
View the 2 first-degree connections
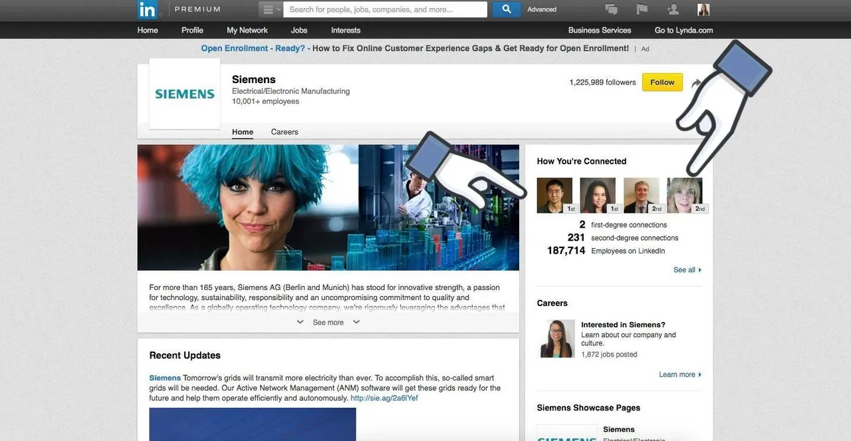623,225
